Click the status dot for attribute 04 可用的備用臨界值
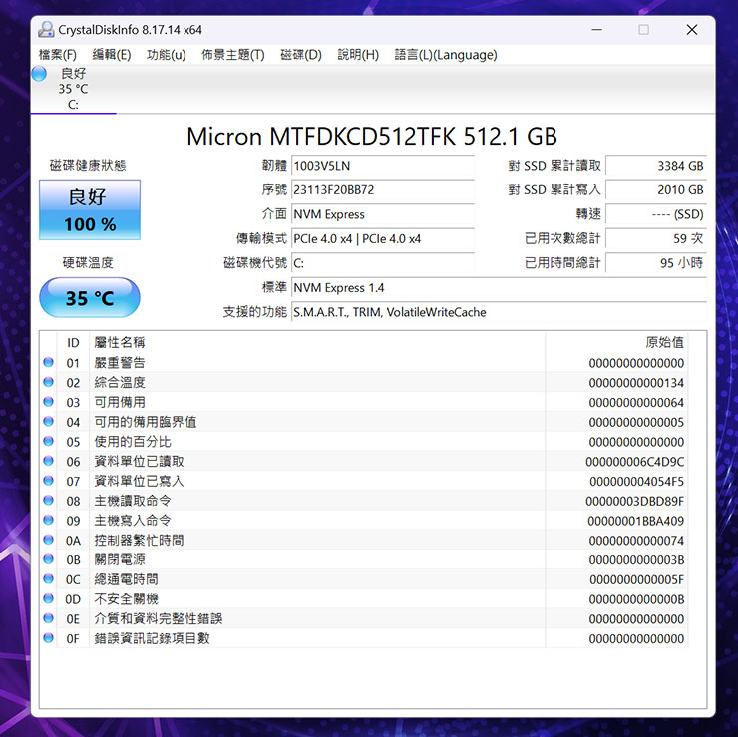 click(48, 422)
